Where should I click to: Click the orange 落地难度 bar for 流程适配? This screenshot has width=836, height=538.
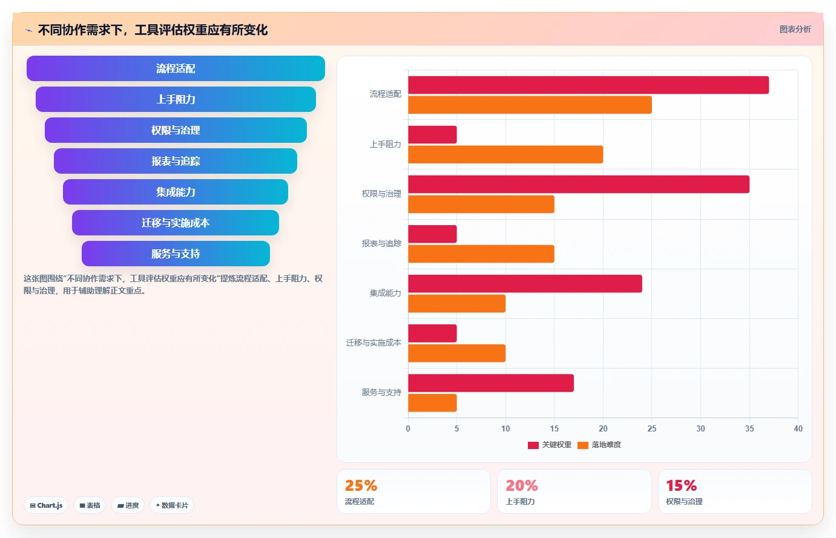[x=530, y=105]
